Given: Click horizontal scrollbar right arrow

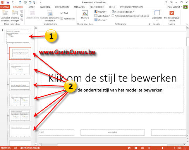Looking at the screenshot, I should tap(185, 144).
